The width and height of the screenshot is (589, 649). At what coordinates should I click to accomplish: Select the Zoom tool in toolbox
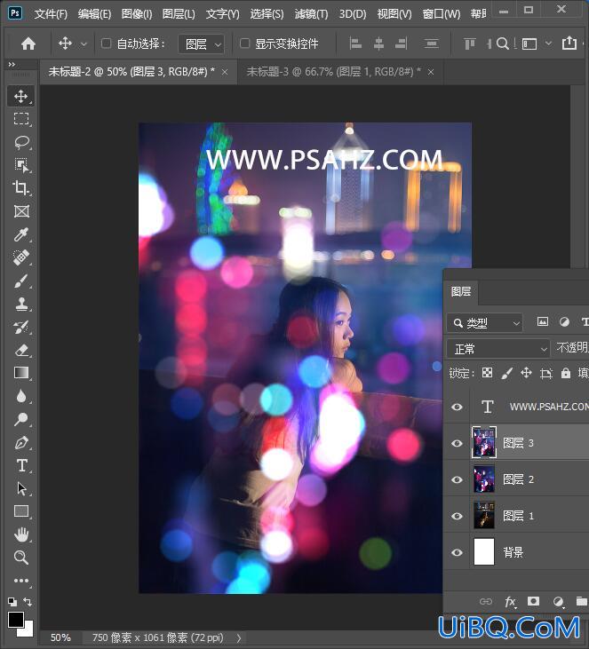21,558
